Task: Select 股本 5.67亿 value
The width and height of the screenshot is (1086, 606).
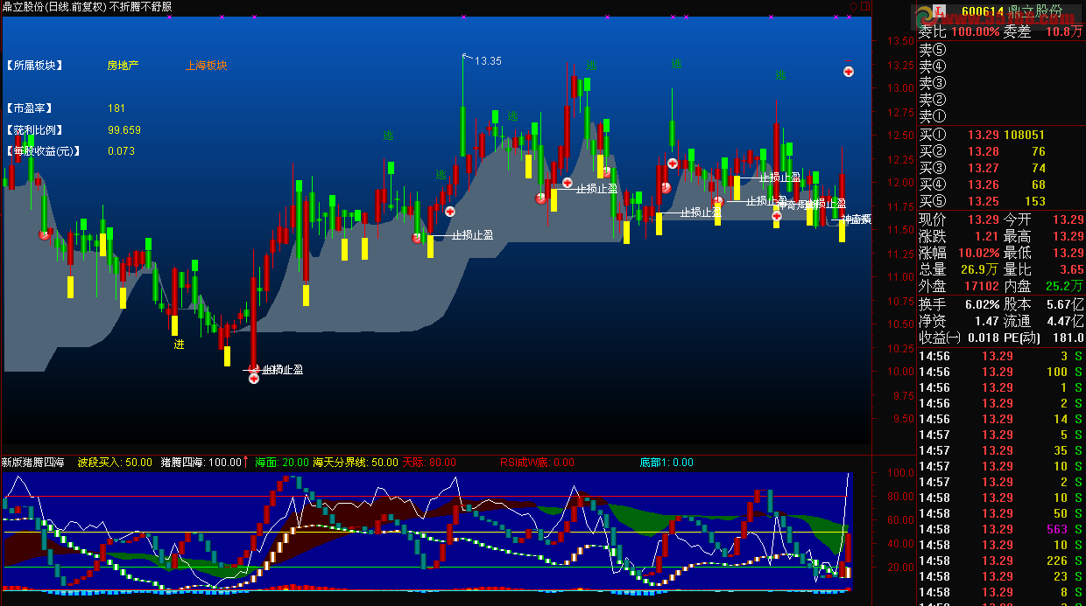Action: [x=1065, y=304]
